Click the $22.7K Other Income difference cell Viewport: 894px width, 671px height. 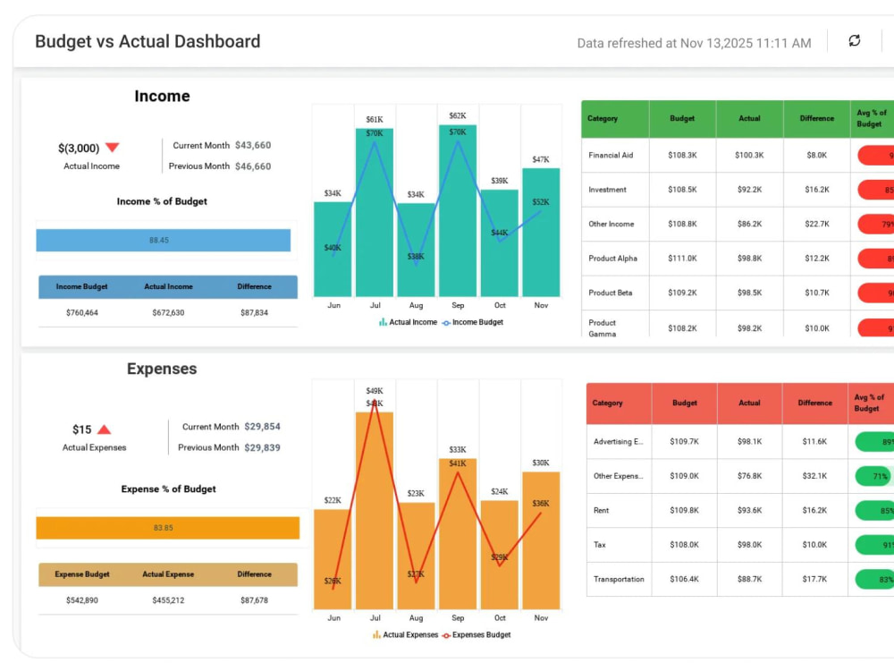817,225
